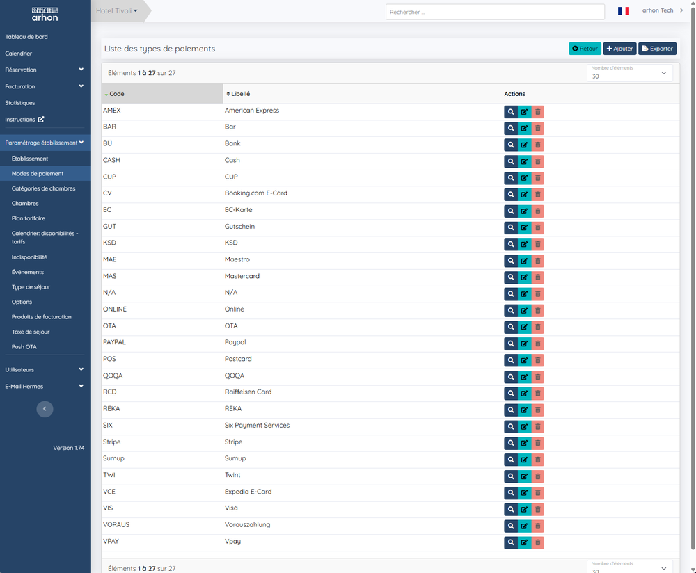Open Plan tarifaire

[29, 218]
